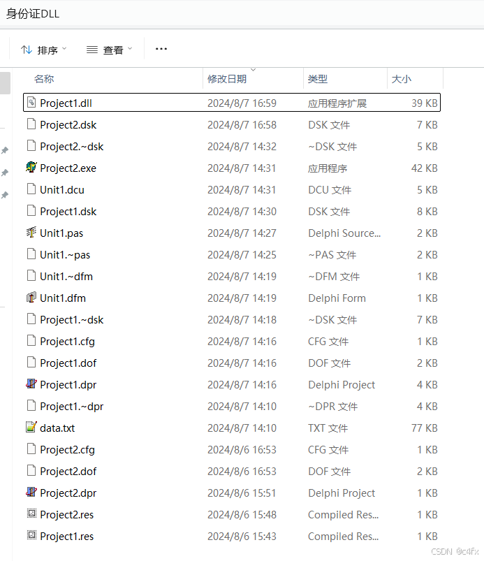Click the Project2.dsk blank file icon
The width and height of the screenshot is (484, 561).
pos(31,124)
